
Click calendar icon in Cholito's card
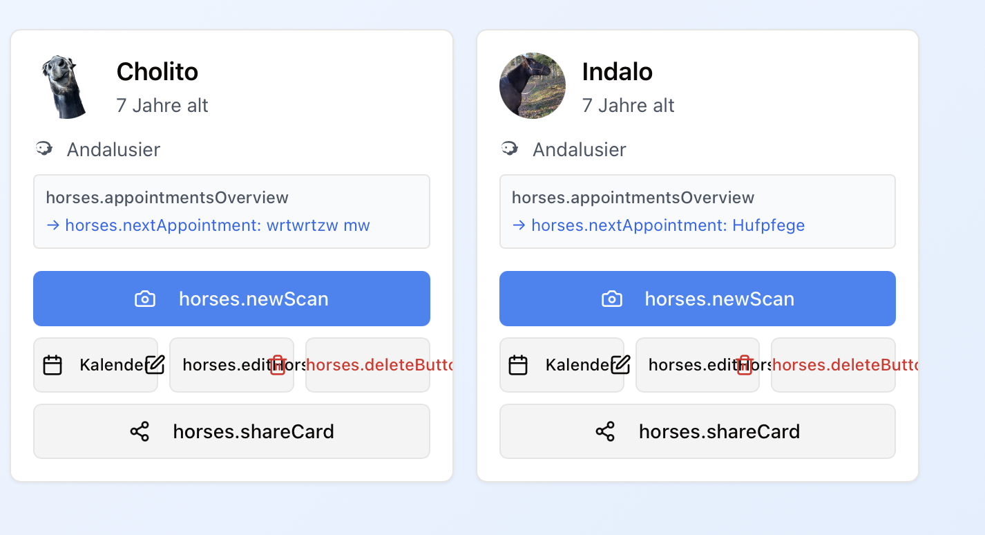click(x=53, y=365)
